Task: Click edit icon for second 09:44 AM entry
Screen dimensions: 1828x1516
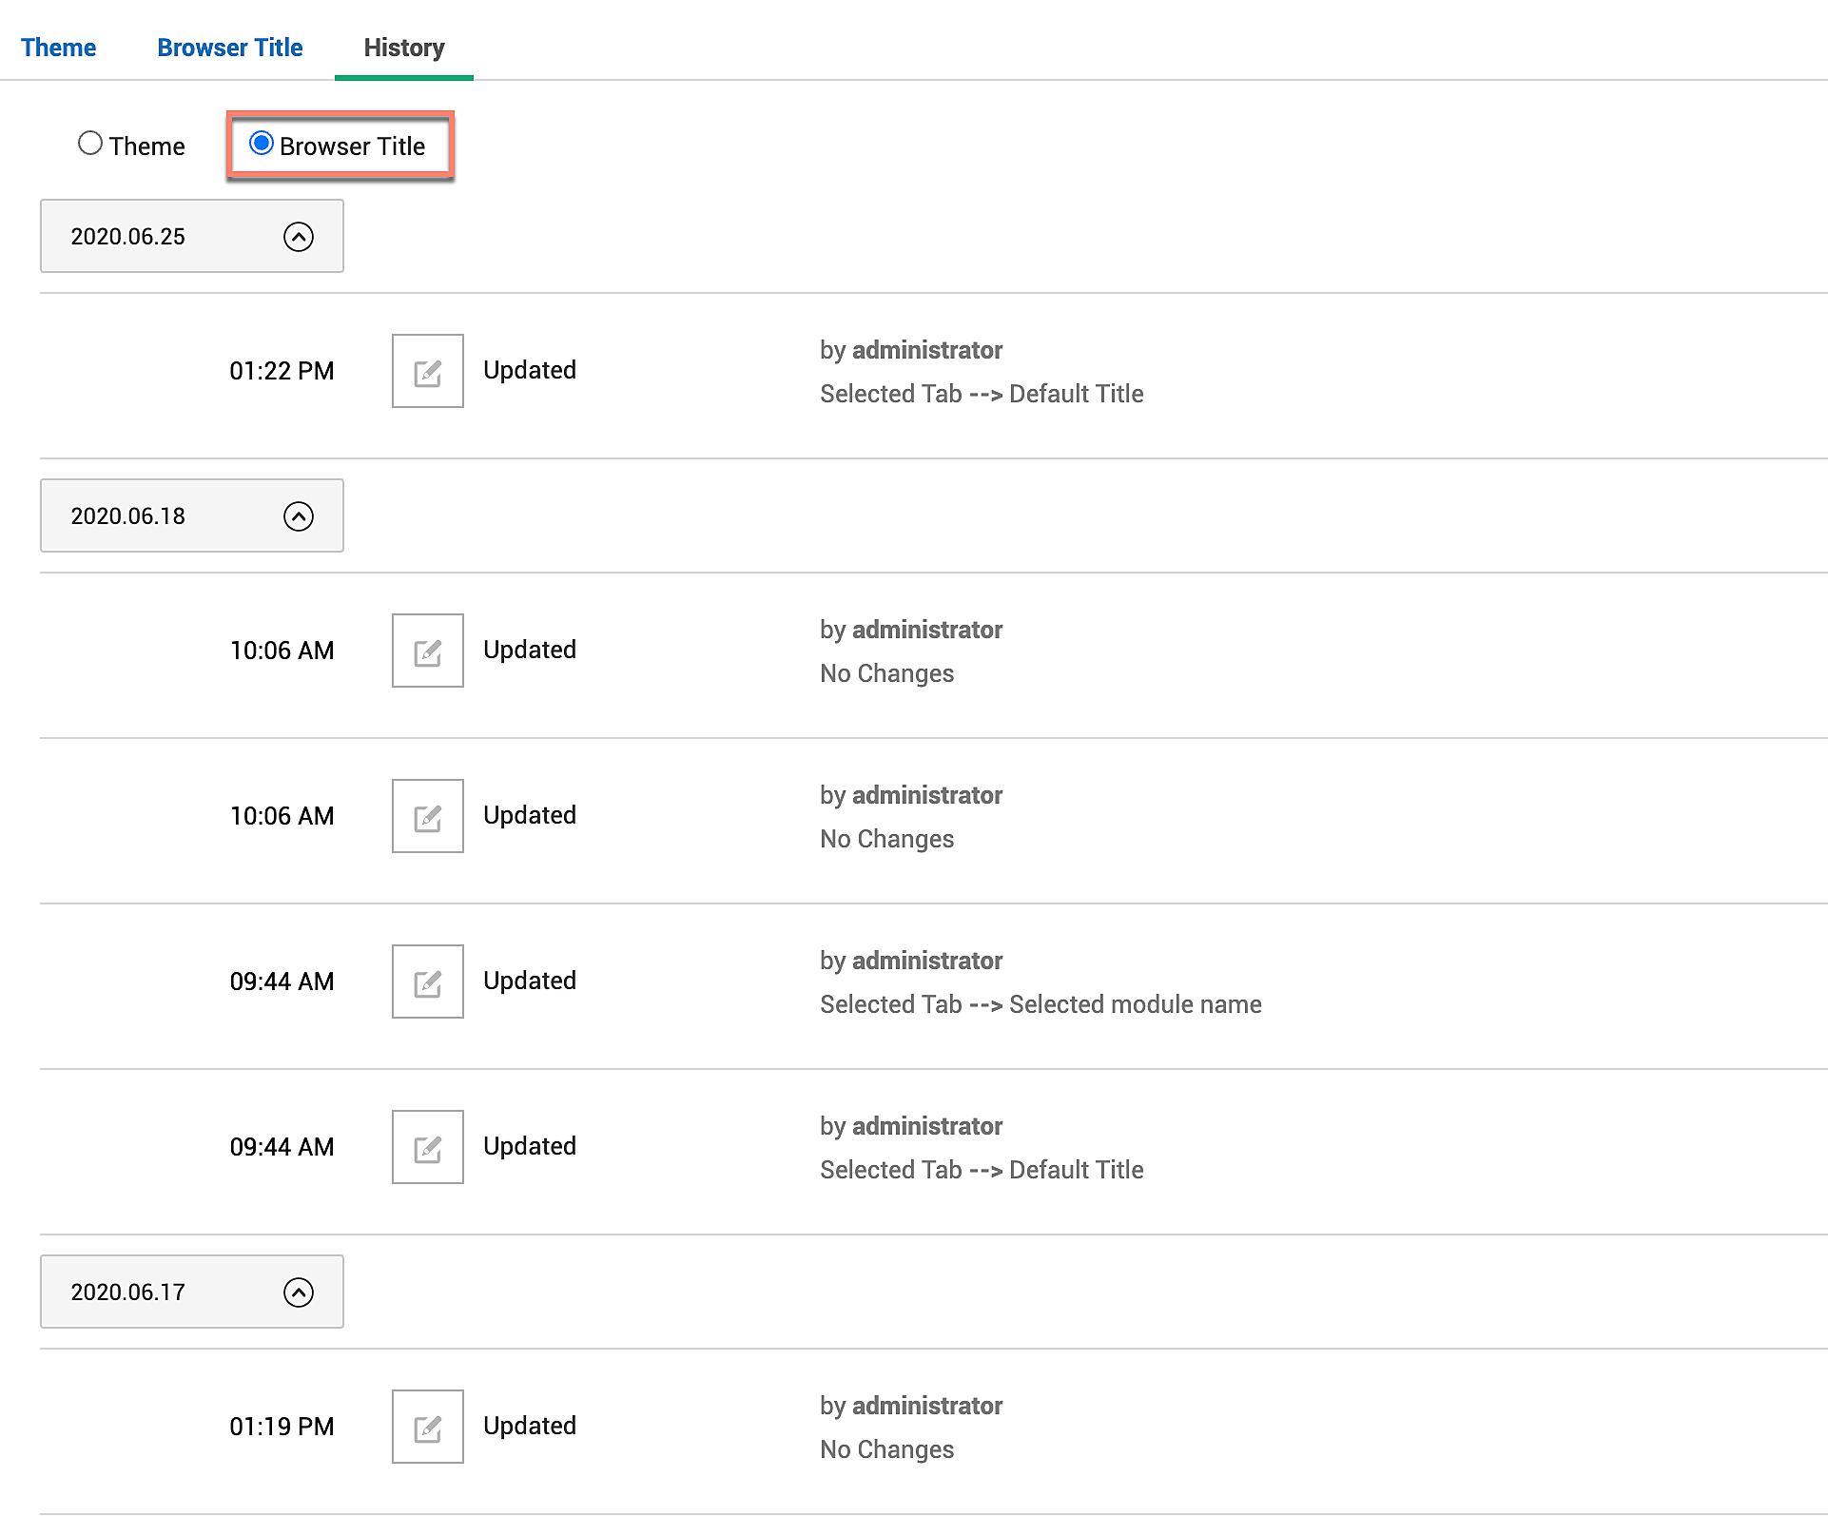Action: click(x=427, y=1147)
